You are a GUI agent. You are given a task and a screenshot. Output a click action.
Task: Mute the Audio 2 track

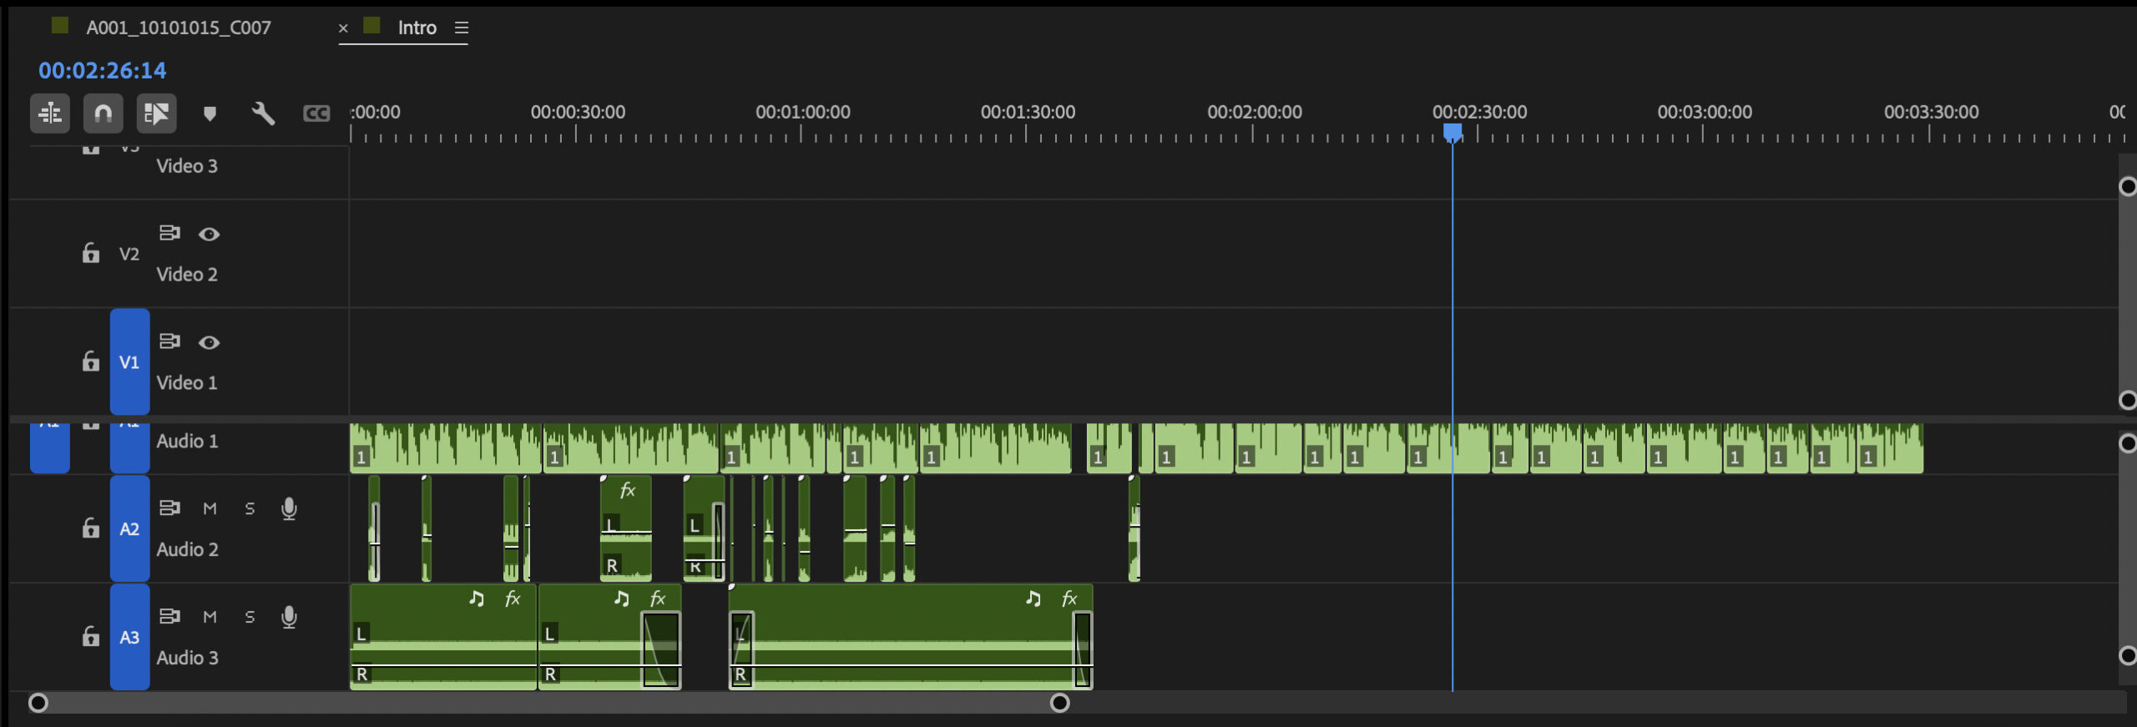(210, 508)
